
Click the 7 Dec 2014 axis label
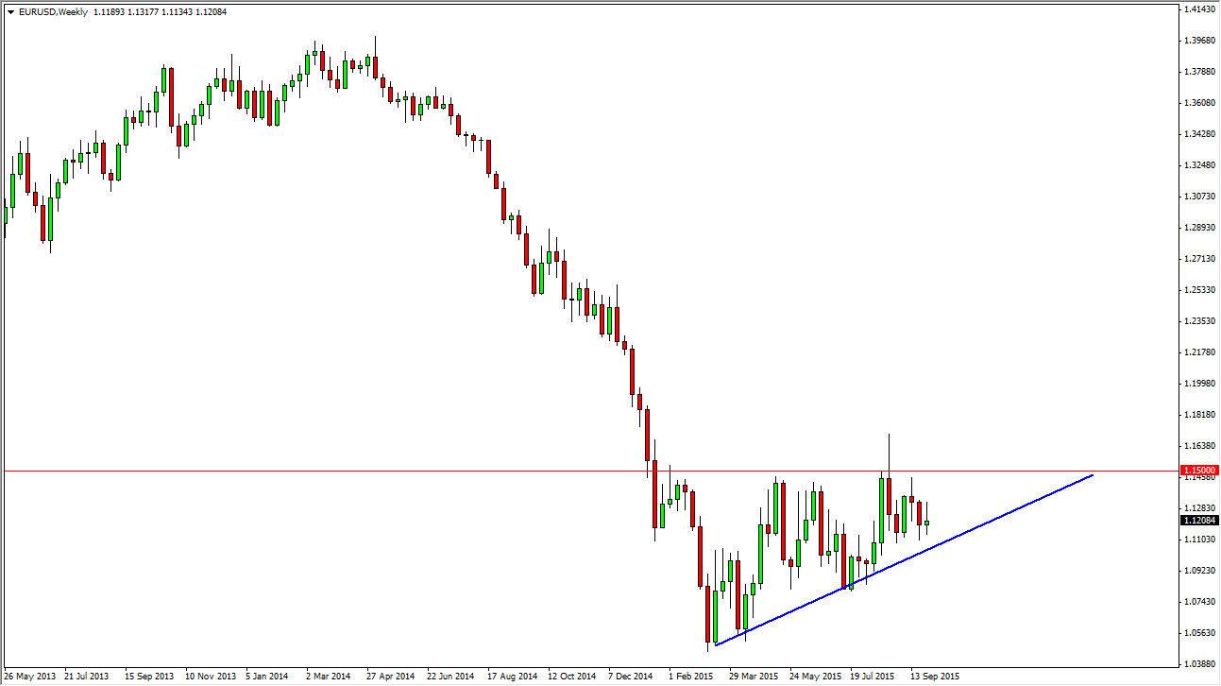(x=631, y=677)
